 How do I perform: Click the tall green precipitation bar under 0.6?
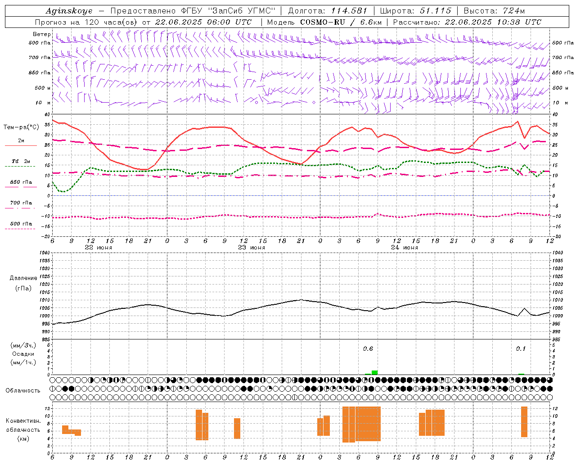[375, 372]
